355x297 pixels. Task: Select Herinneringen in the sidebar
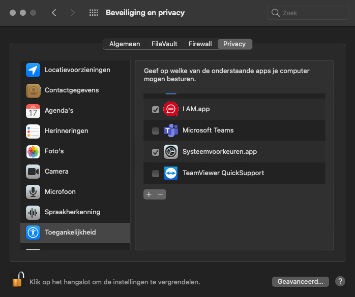(x=75, y=131)
